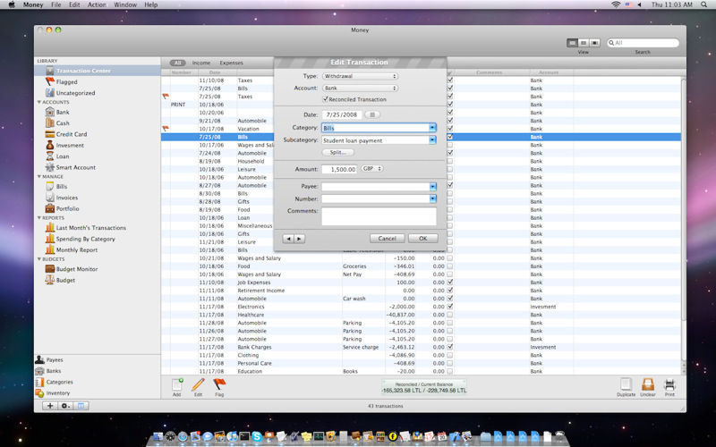This screenshot has height=447, width=716.
Task: Click the Edit pencil toolbar icon
Action: [x=198, y=387]
